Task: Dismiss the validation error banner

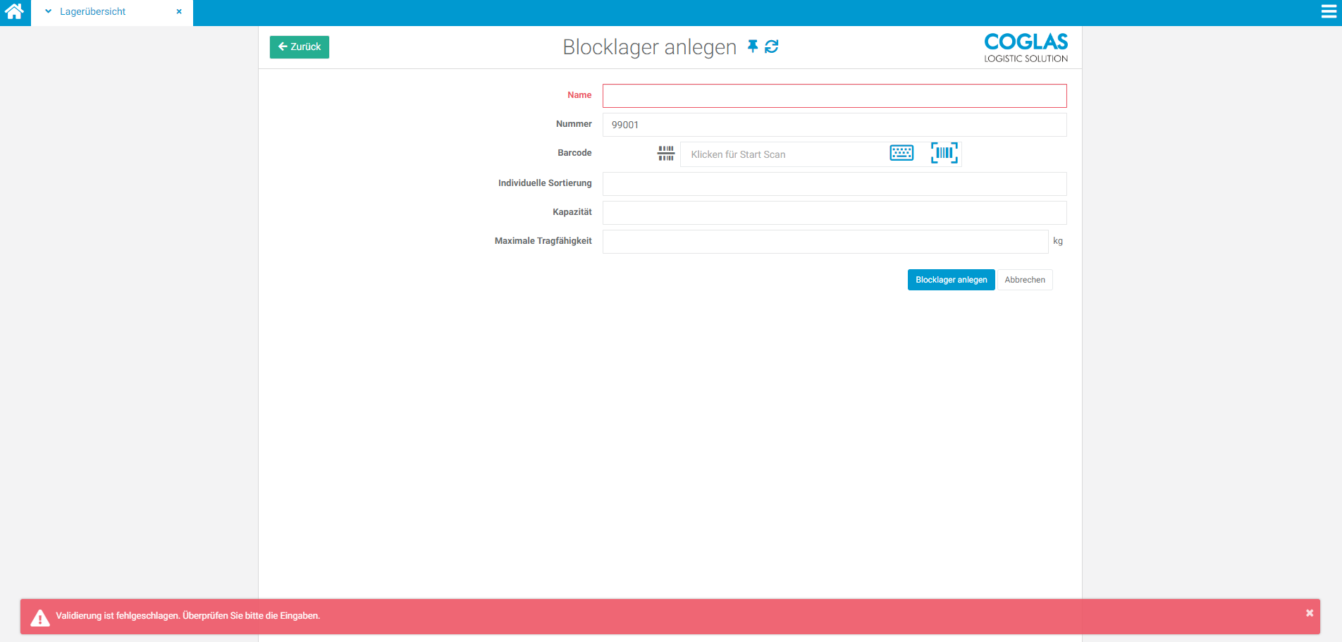Action: coord(1309,613)
